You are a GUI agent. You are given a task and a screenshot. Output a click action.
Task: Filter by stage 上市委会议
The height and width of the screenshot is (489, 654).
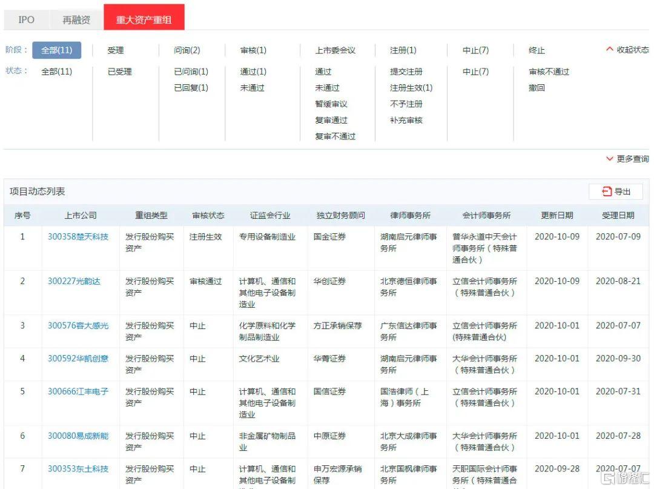coord(335,50)
